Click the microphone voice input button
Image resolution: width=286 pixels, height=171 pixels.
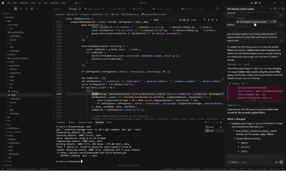(x=281, y=162)
